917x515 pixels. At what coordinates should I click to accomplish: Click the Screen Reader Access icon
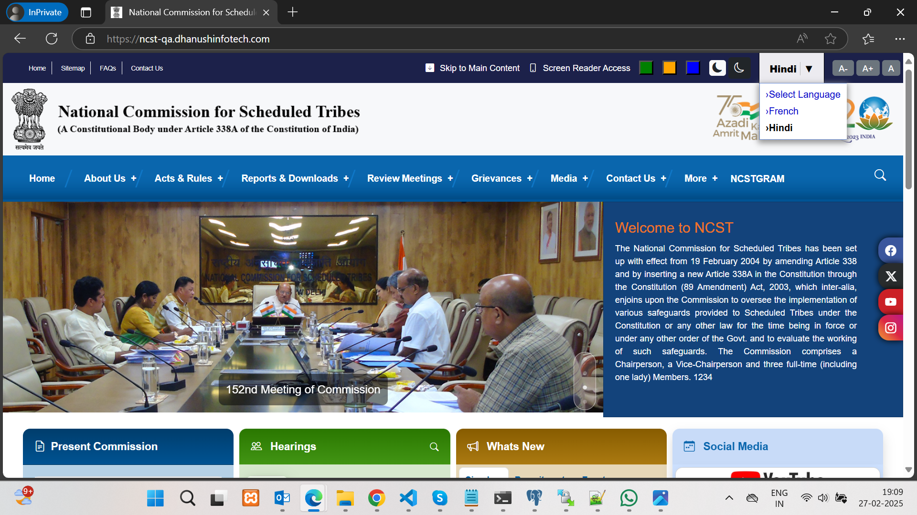click(533, 68)
